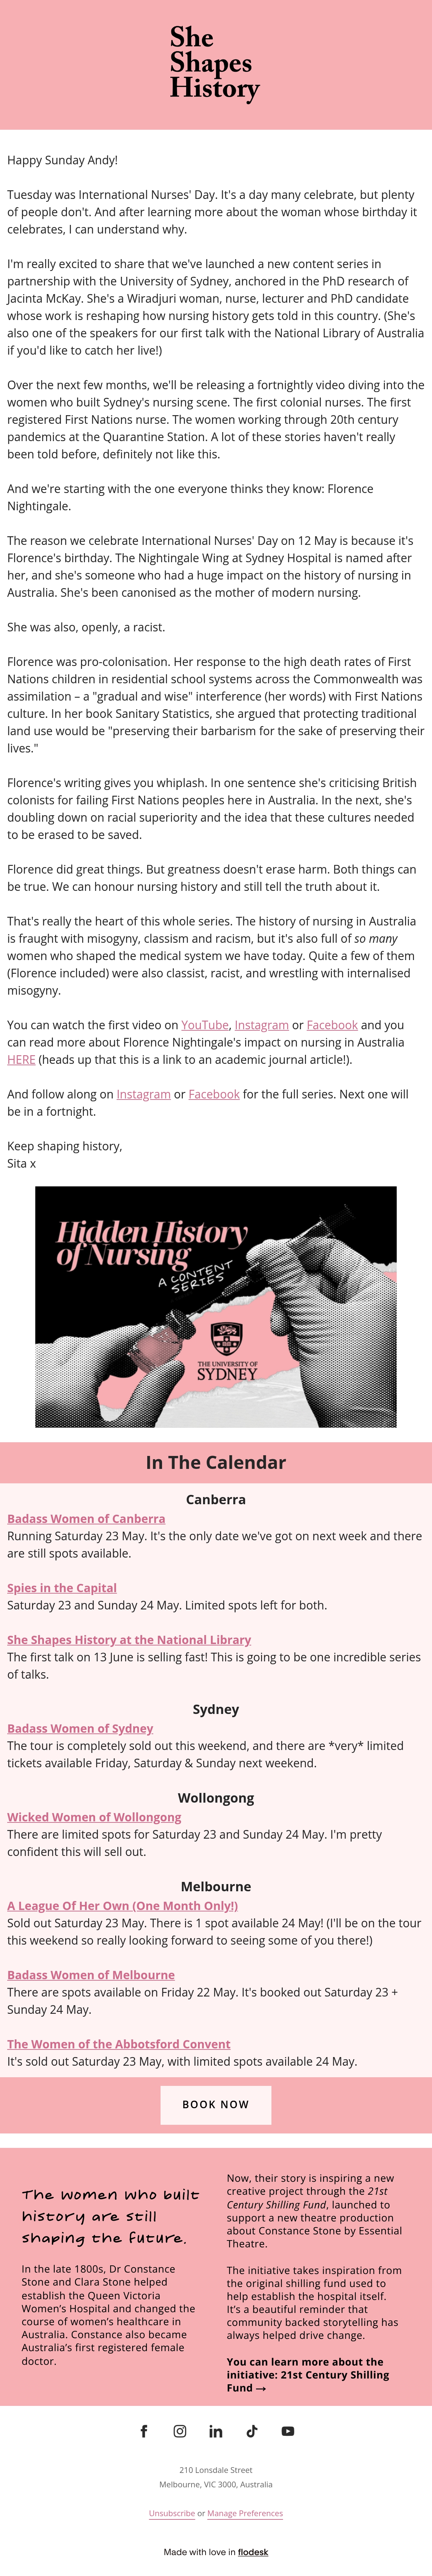Open the TikTok icon in footer
This screenshot has width=432, height=2576.
pyautogui.click(x=252, y=2431)
